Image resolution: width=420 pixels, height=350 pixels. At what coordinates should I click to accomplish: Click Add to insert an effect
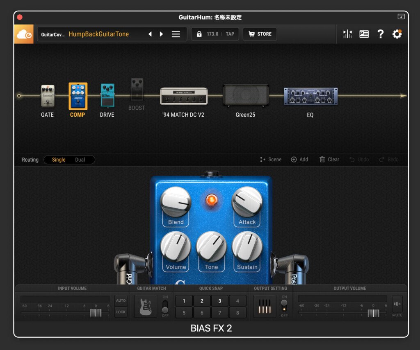299,160
